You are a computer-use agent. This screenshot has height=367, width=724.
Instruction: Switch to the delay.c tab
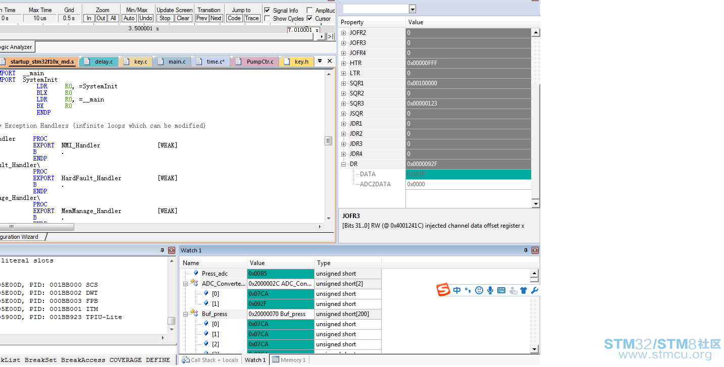[99, 62]
